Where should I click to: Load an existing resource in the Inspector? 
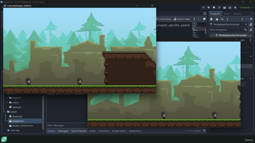pyautogui.click(x=217, y=19)
